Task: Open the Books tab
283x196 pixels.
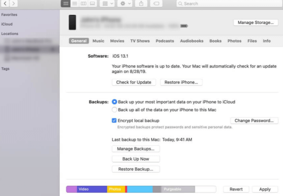Action: tap(215, 41)
